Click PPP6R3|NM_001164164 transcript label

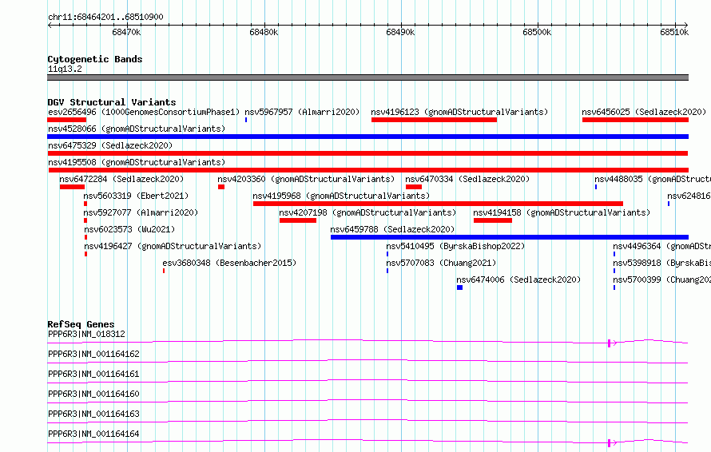[x=93, y=434]
